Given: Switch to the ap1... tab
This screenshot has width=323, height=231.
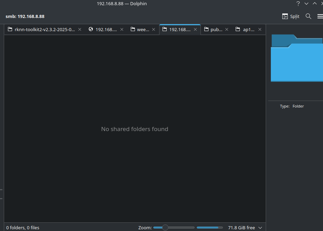Looking at the screenshot, I should tap(249, 29).
